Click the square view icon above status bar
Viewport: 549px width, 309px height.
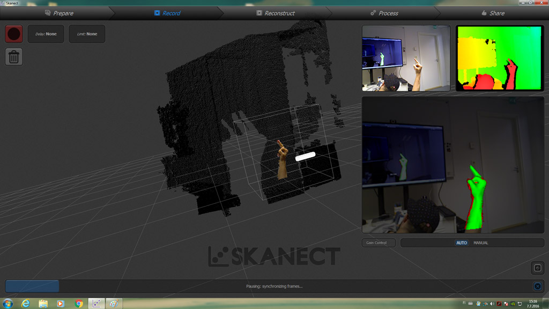point(538,268)
